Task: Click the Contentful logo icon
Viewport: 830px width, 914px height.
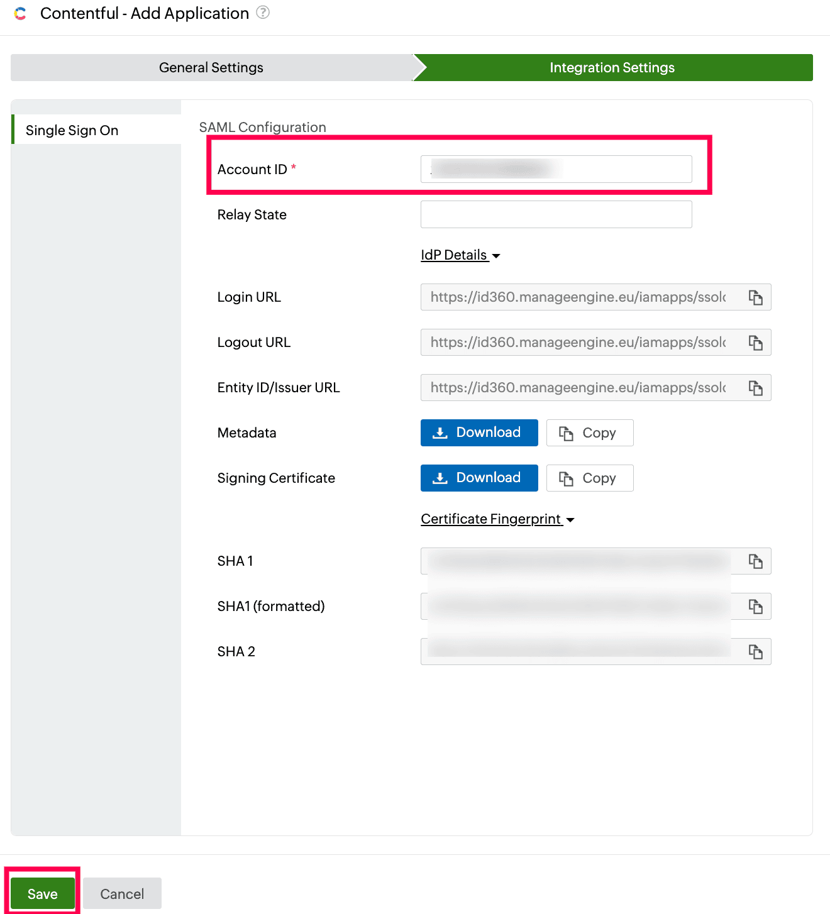Action: pyautogui.click(x=20, y=13)
